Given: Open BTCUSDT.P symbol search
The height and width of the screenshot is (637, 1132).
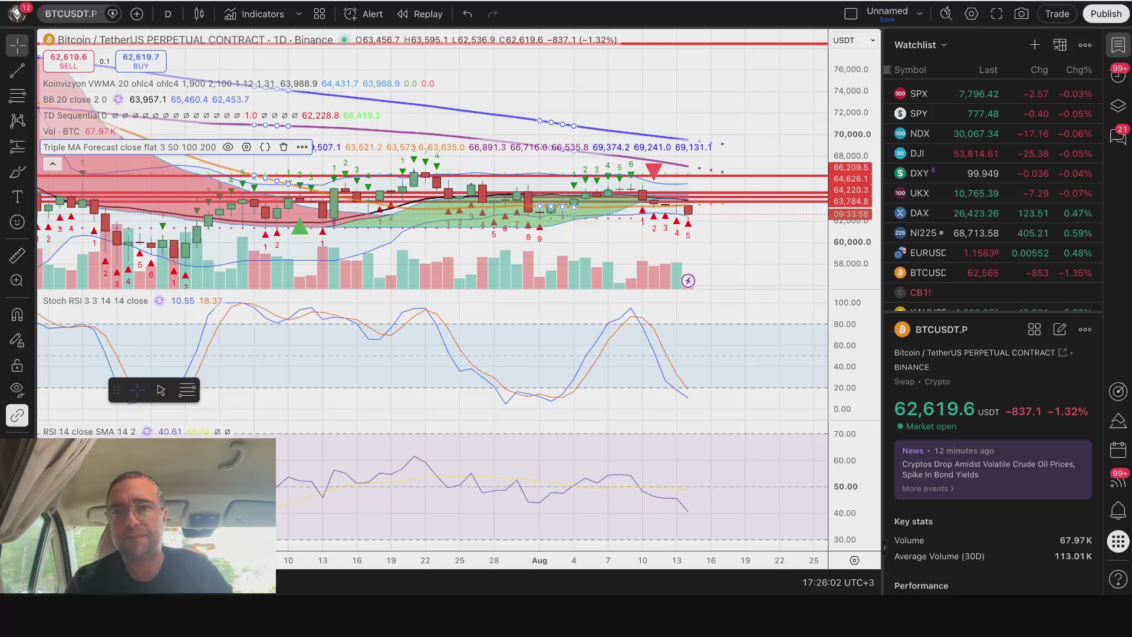Looking at the screenshot, I should [x=71, y=14].
